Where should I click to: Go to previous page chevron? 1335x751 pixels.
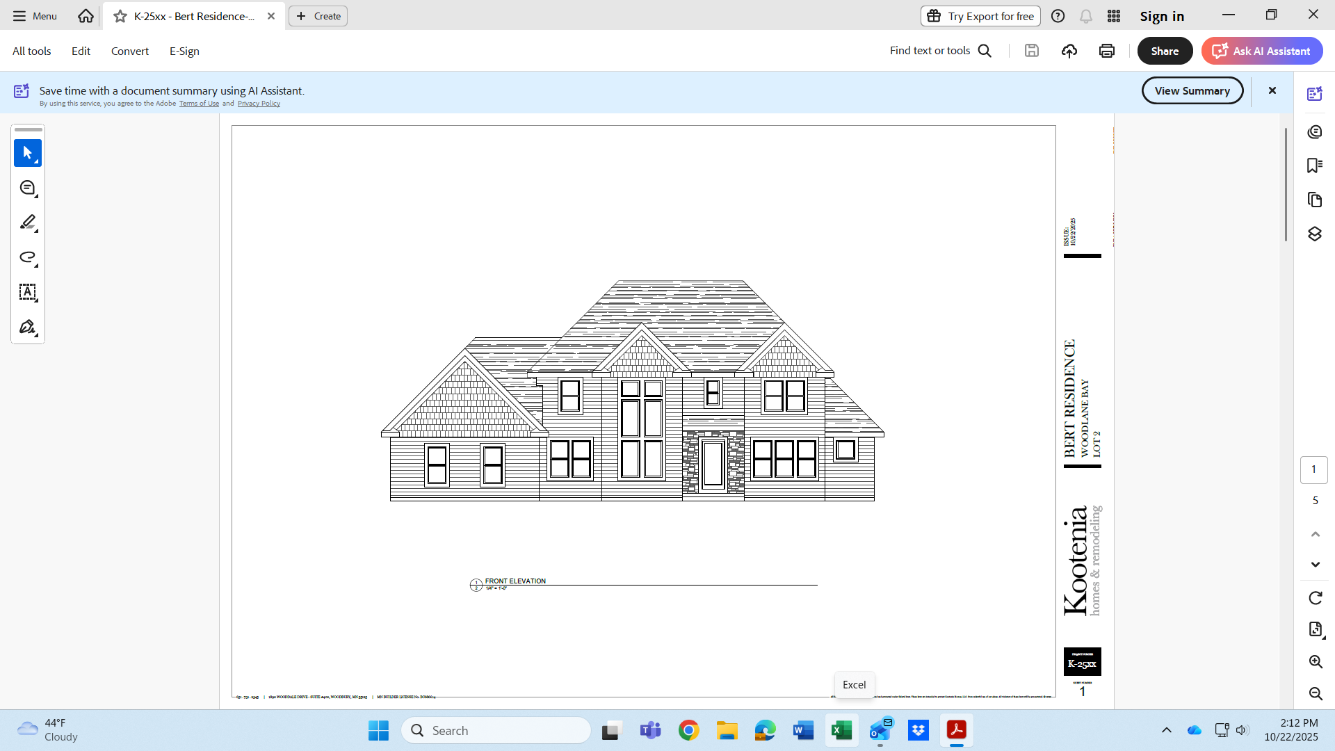pyautogui.click(x=1315, y=534)
